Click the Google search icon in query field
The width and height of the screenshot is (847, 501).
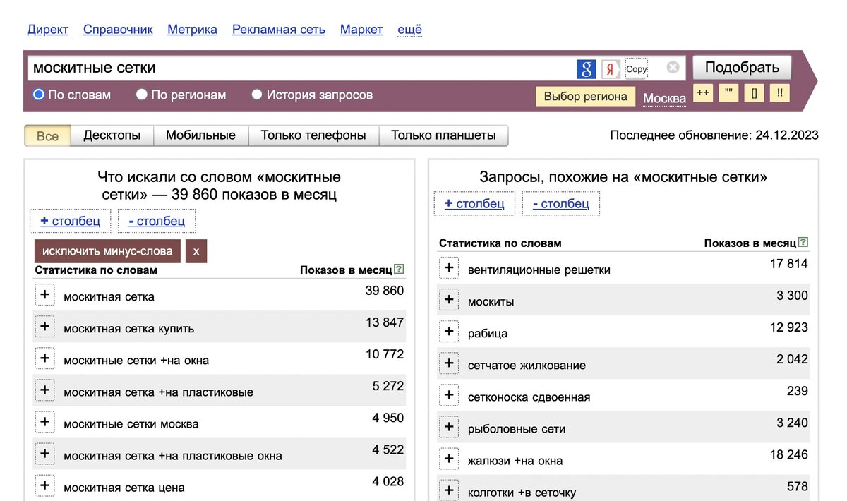click(x=587, y=68)
